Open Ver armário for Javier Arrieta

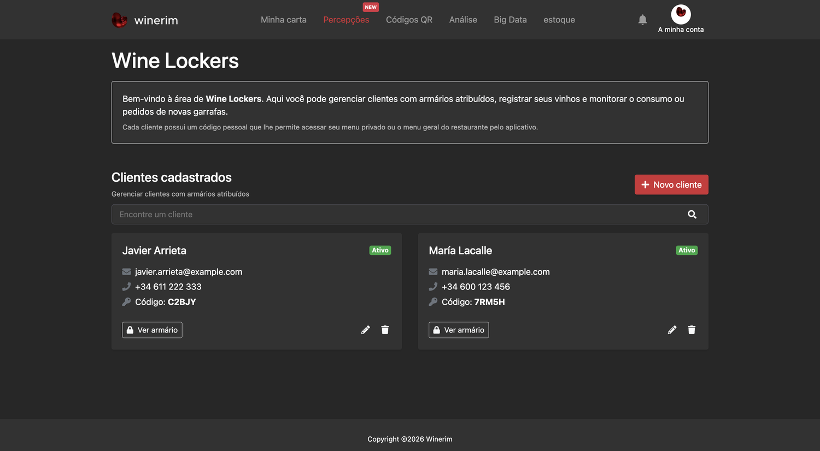(152, 330)
